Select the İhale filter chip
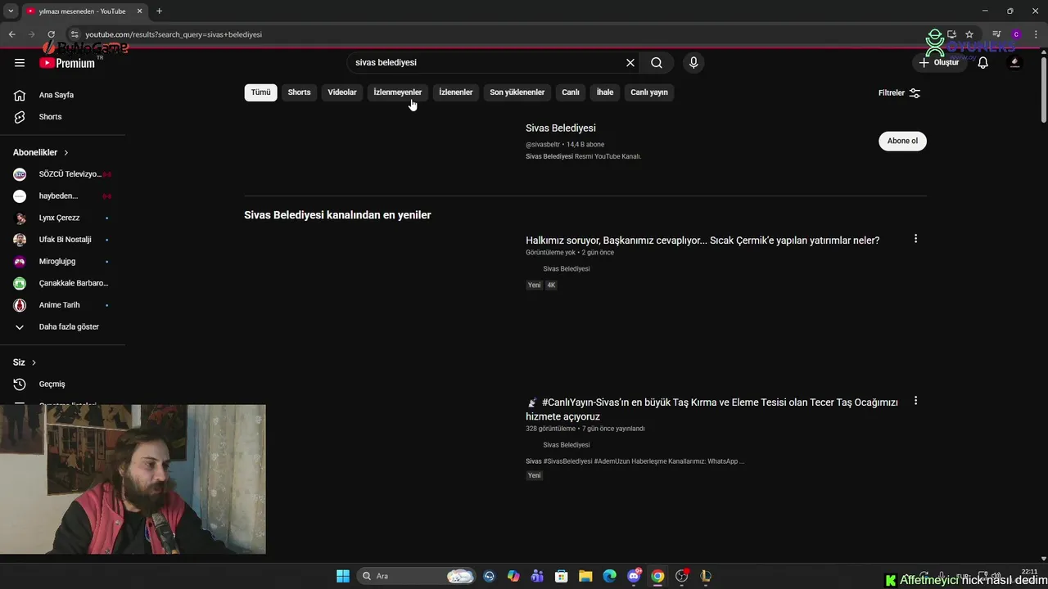The height and width of the screenshot is (589, 1048). coord(605,92)
